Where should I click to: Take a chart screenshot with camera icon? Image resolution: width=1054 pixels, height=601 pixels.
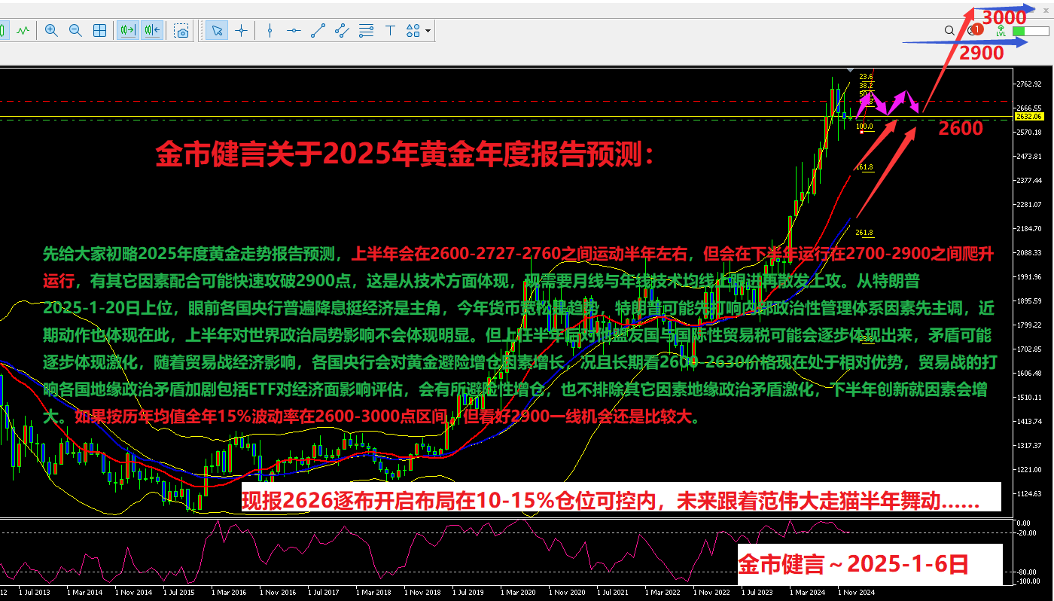click(x=181, y=31)
